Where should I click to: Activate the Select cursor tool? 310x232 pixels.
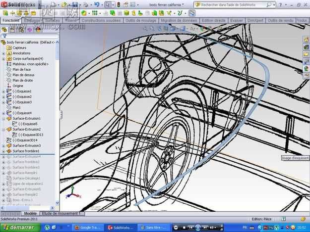pos(108,4)
